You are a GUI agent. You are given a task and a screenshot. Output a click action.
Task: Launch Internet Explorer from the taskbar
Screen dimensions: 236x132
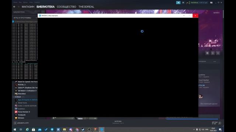pyautogui.click(x=27, y=129)
